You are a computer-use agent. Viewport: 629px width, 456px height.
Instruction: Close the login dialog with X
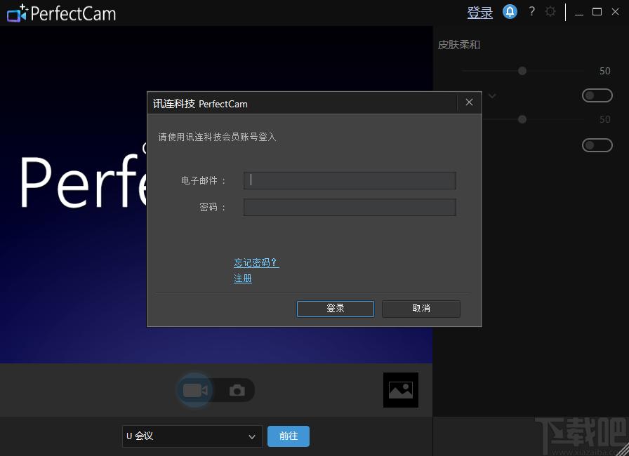coord(469,102)
